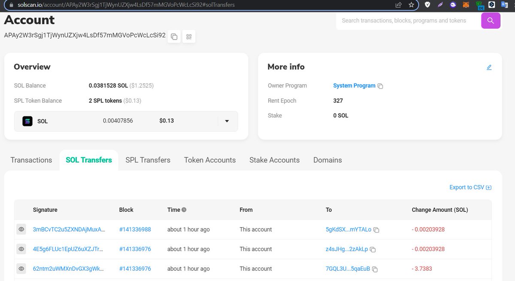Image resolution: width=515 pixels, height=281 pixels.
Task: Open the Transactions tab
Action: 31,160
